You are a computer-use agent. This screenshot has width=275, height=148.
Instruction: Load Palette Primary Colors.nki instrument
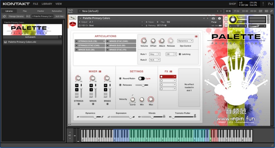coord(33,42)
